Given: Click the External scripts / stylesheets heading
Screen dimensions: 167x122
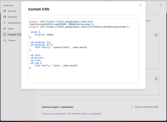Looking at the screenshot, I should coord(58,107).
